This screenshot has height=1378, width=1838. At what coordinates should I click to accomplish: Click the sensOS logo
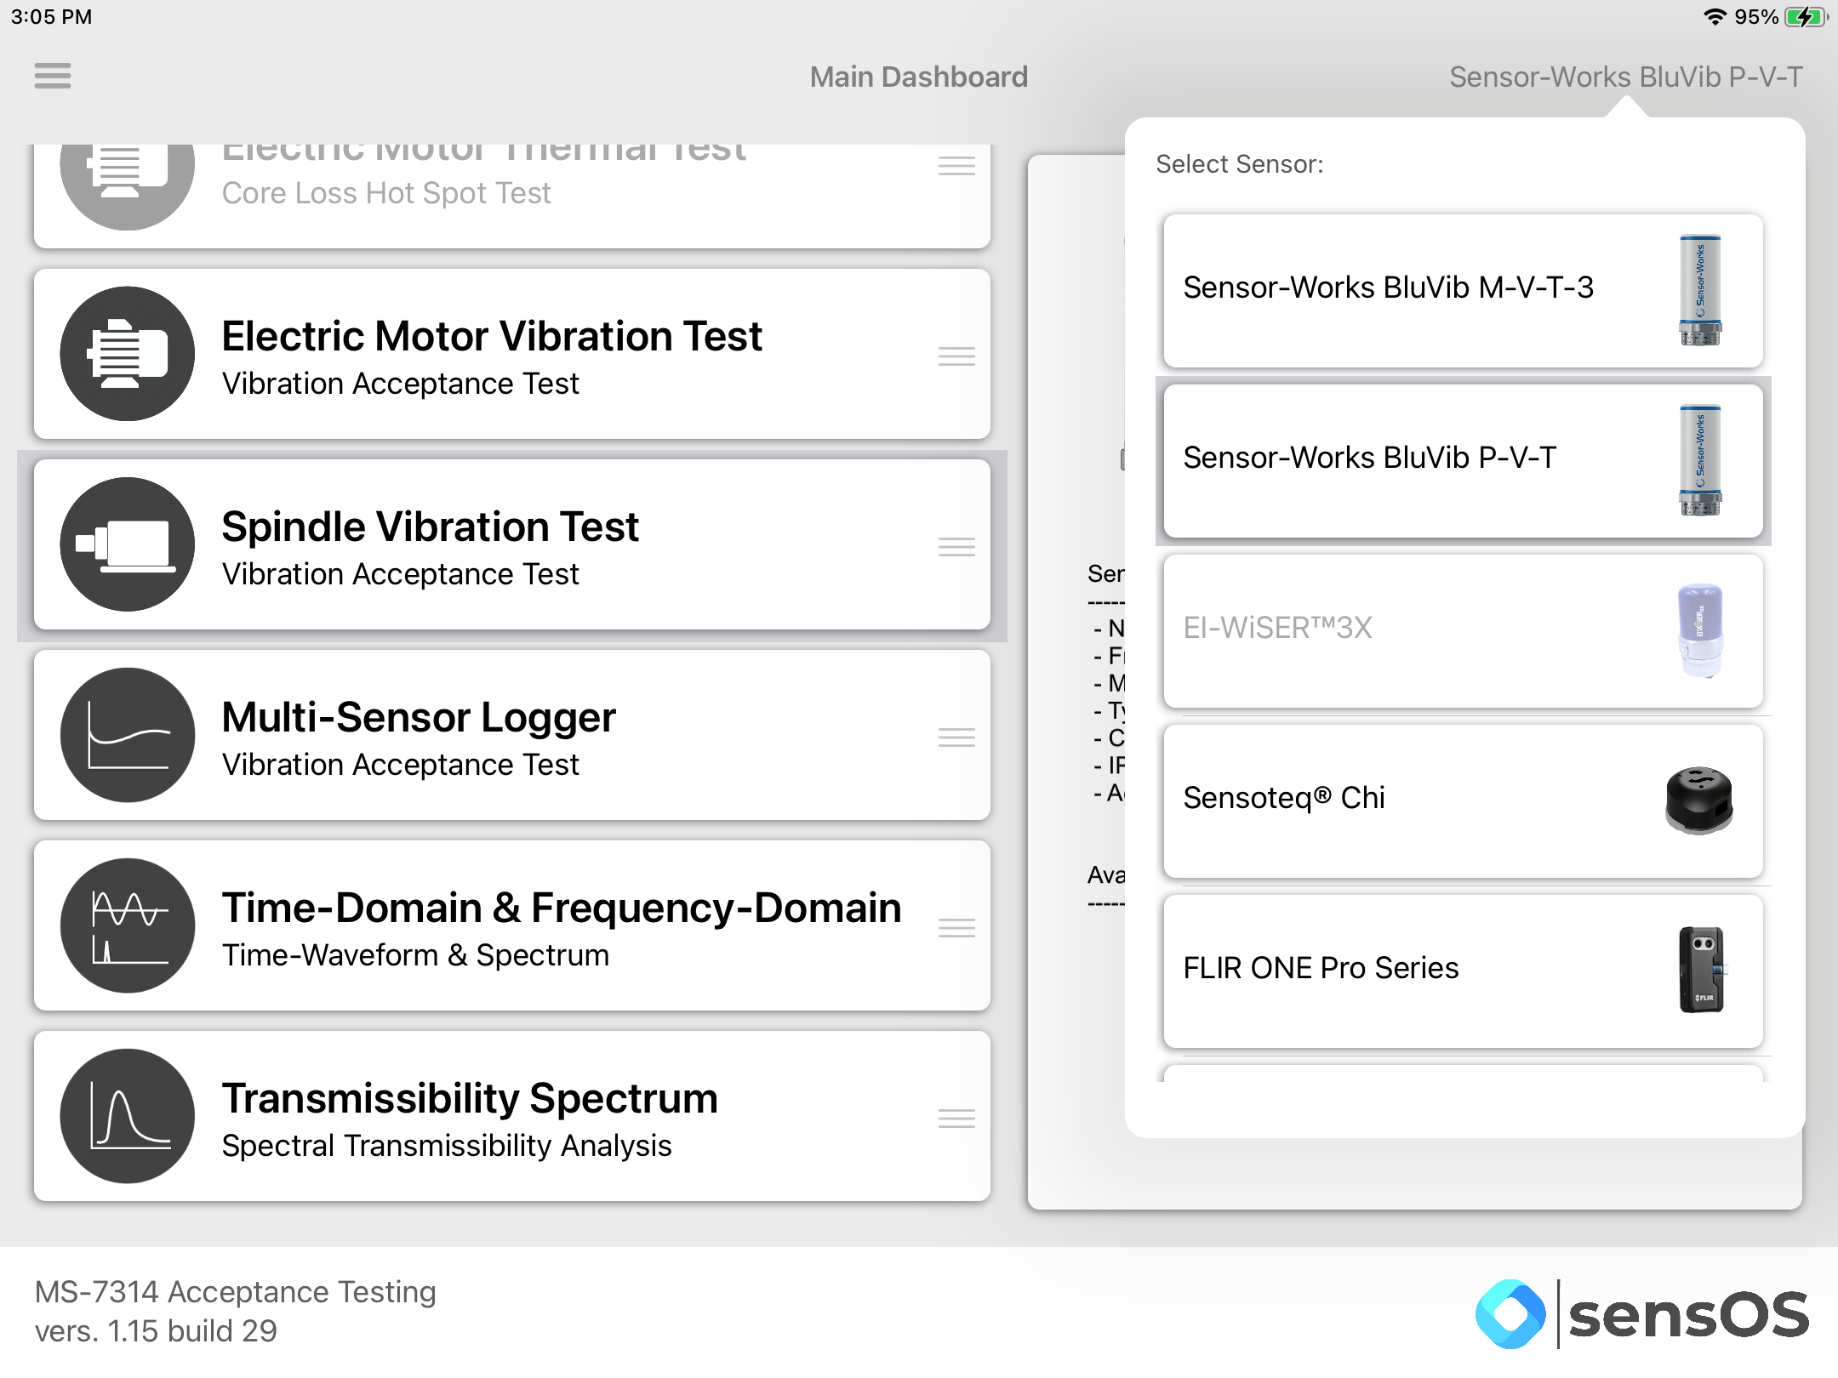tap(1642, 1314)
